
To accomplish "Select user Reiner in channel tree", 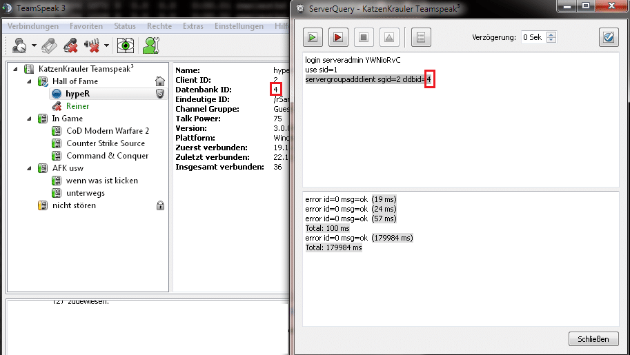I will click(x=77, y=106).
